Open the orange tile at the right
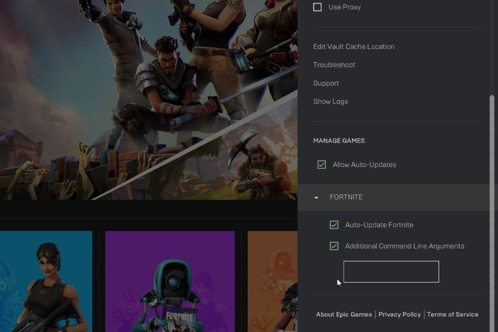498x332 pixels. 273,282
